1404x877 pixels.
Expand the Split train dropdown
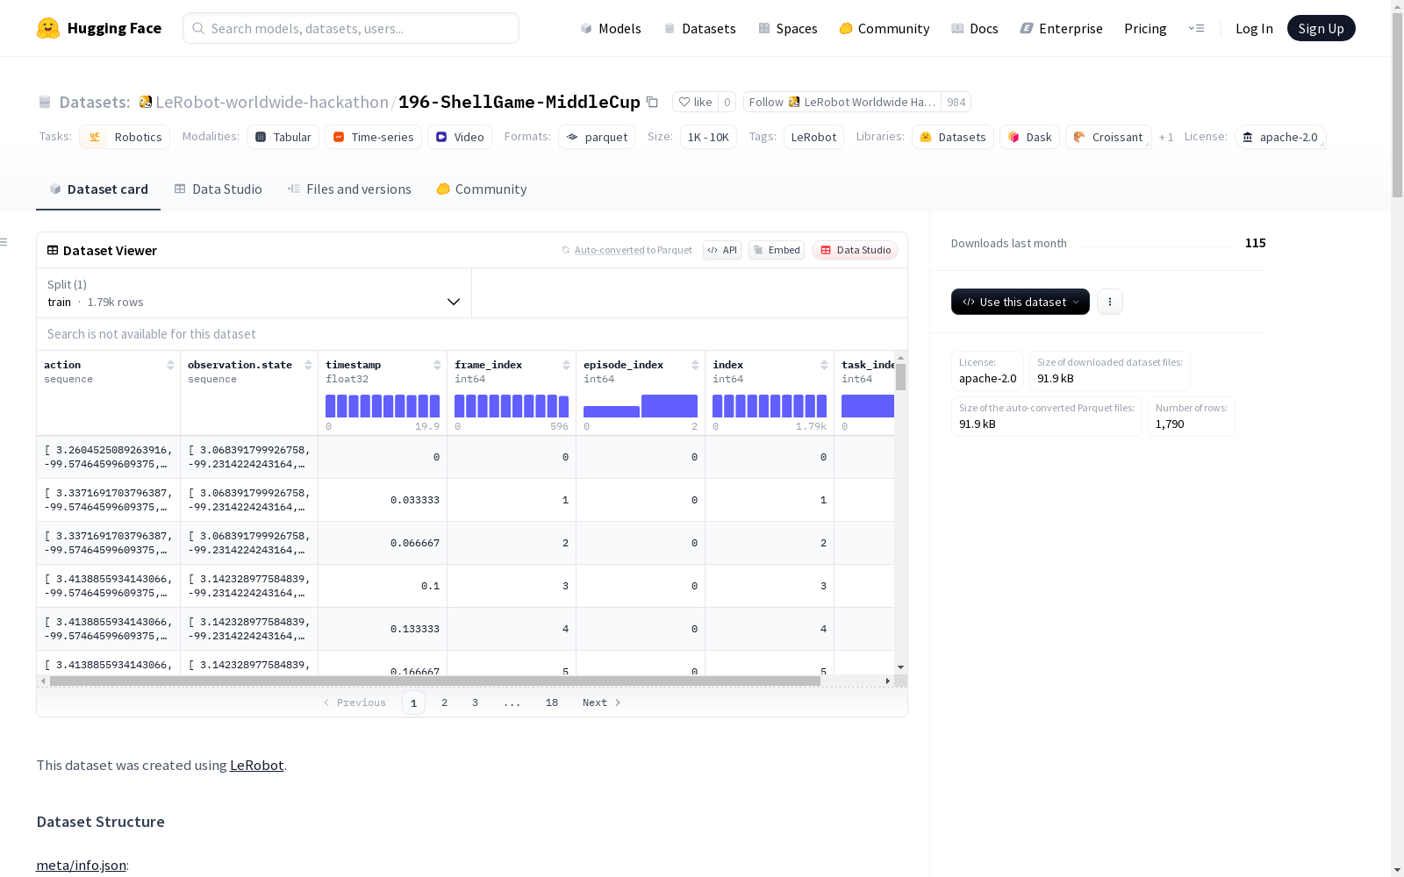click(254, 293)
